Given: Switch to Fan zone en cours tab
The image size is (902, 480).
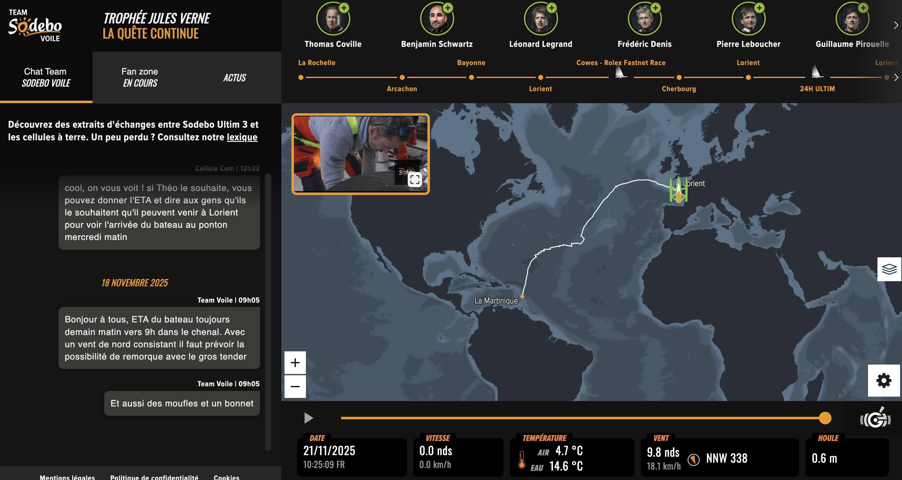Looking at the screenshot, I should (140, 77).
